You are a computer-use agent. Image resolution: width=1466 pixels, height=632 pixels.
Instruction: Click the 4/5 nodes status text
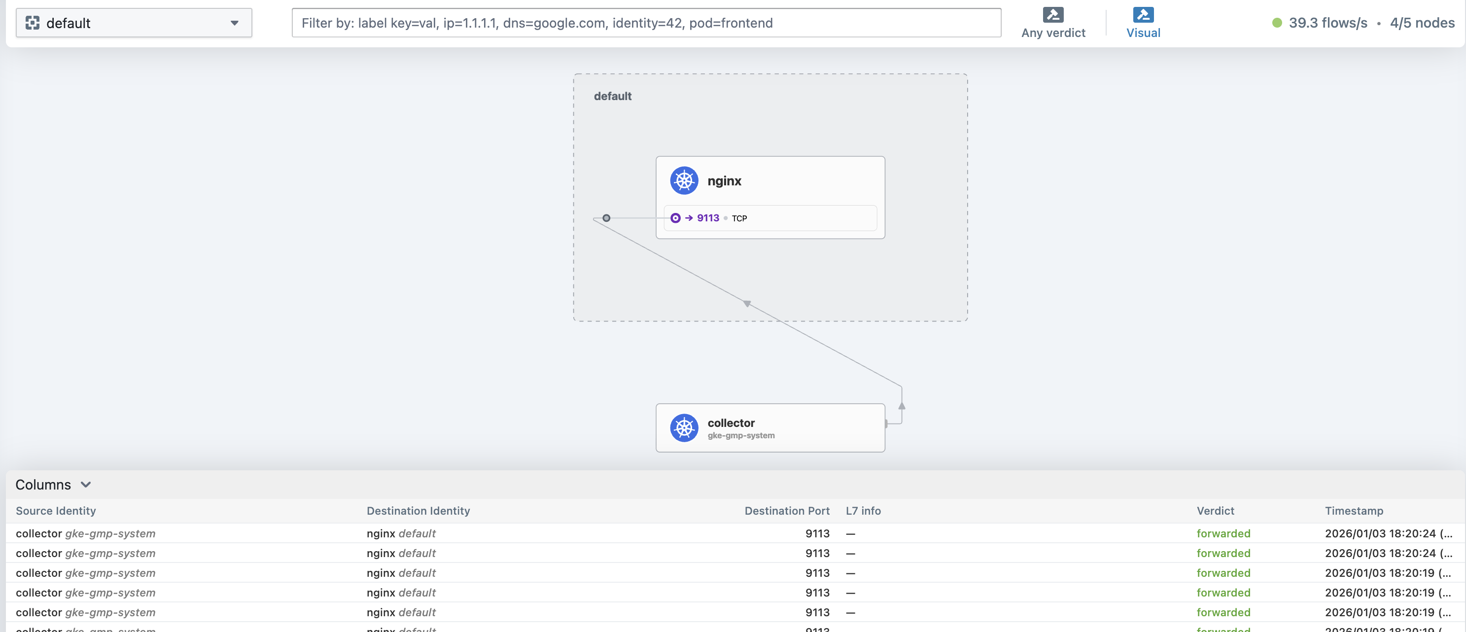point(1422,23)
